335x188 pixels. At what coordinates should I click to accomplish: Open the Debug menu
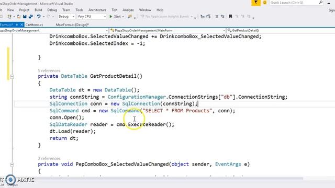tap(52, 10)
